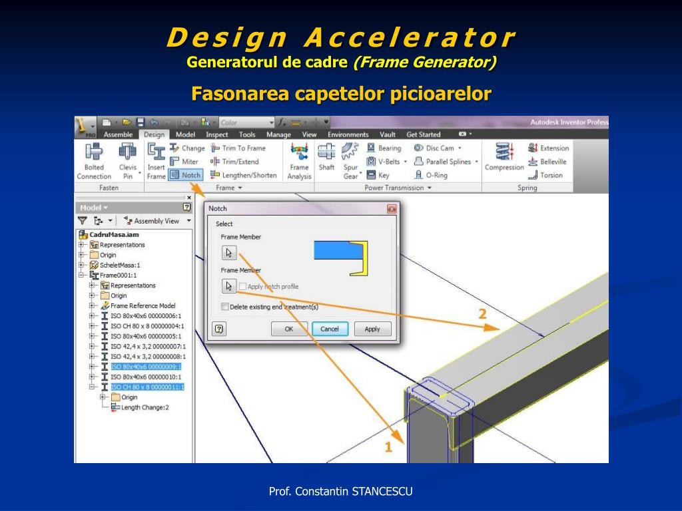Screen dimensions: 682x511
Task: Enable Apply notch profile checkbox
Action: coord(242,286)
